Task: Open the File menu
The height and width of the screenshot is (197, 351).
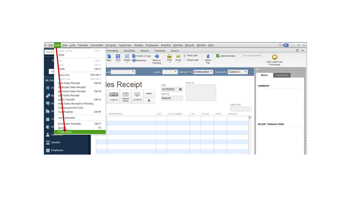Action: [x=51, y=45]
